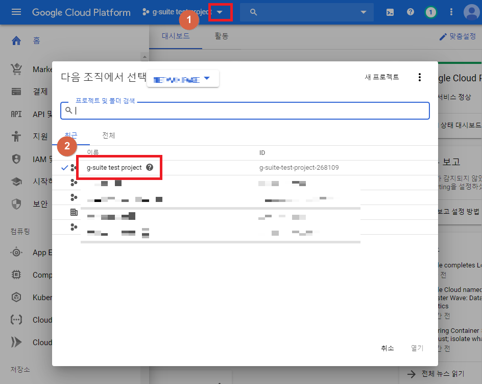Open dialog more options vertical dots
Image resolution: width=482 pixels, height=384 pixels.
420,77
